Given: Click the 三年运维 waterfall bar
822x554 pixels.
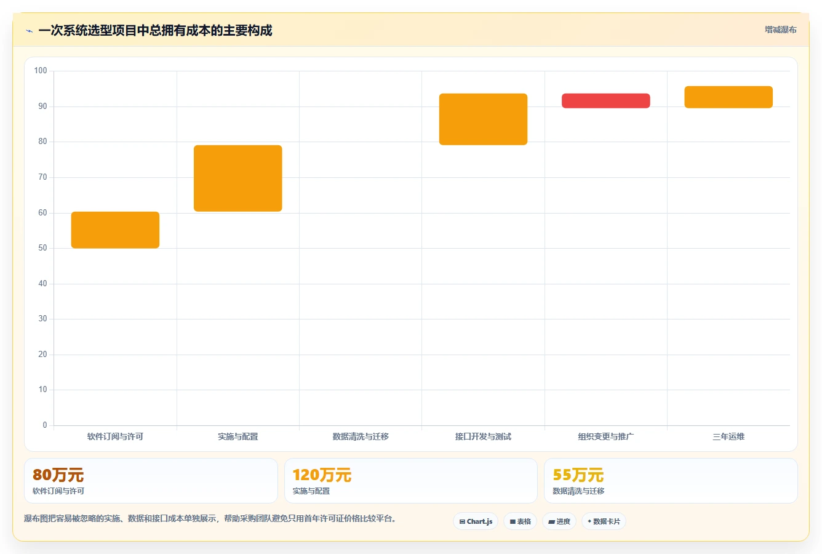Looking at the screenshot, I should (x=728, y=97).
